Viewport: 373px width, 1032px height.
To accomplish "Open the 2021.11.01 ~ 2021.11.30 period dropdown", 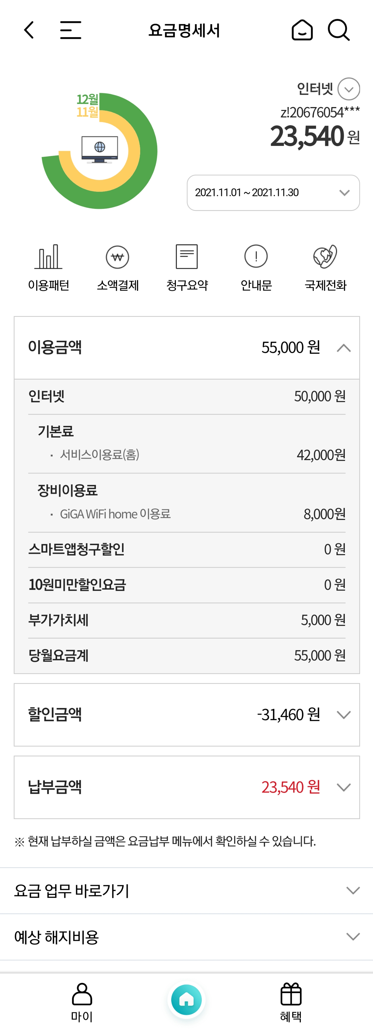I will 273,193.
